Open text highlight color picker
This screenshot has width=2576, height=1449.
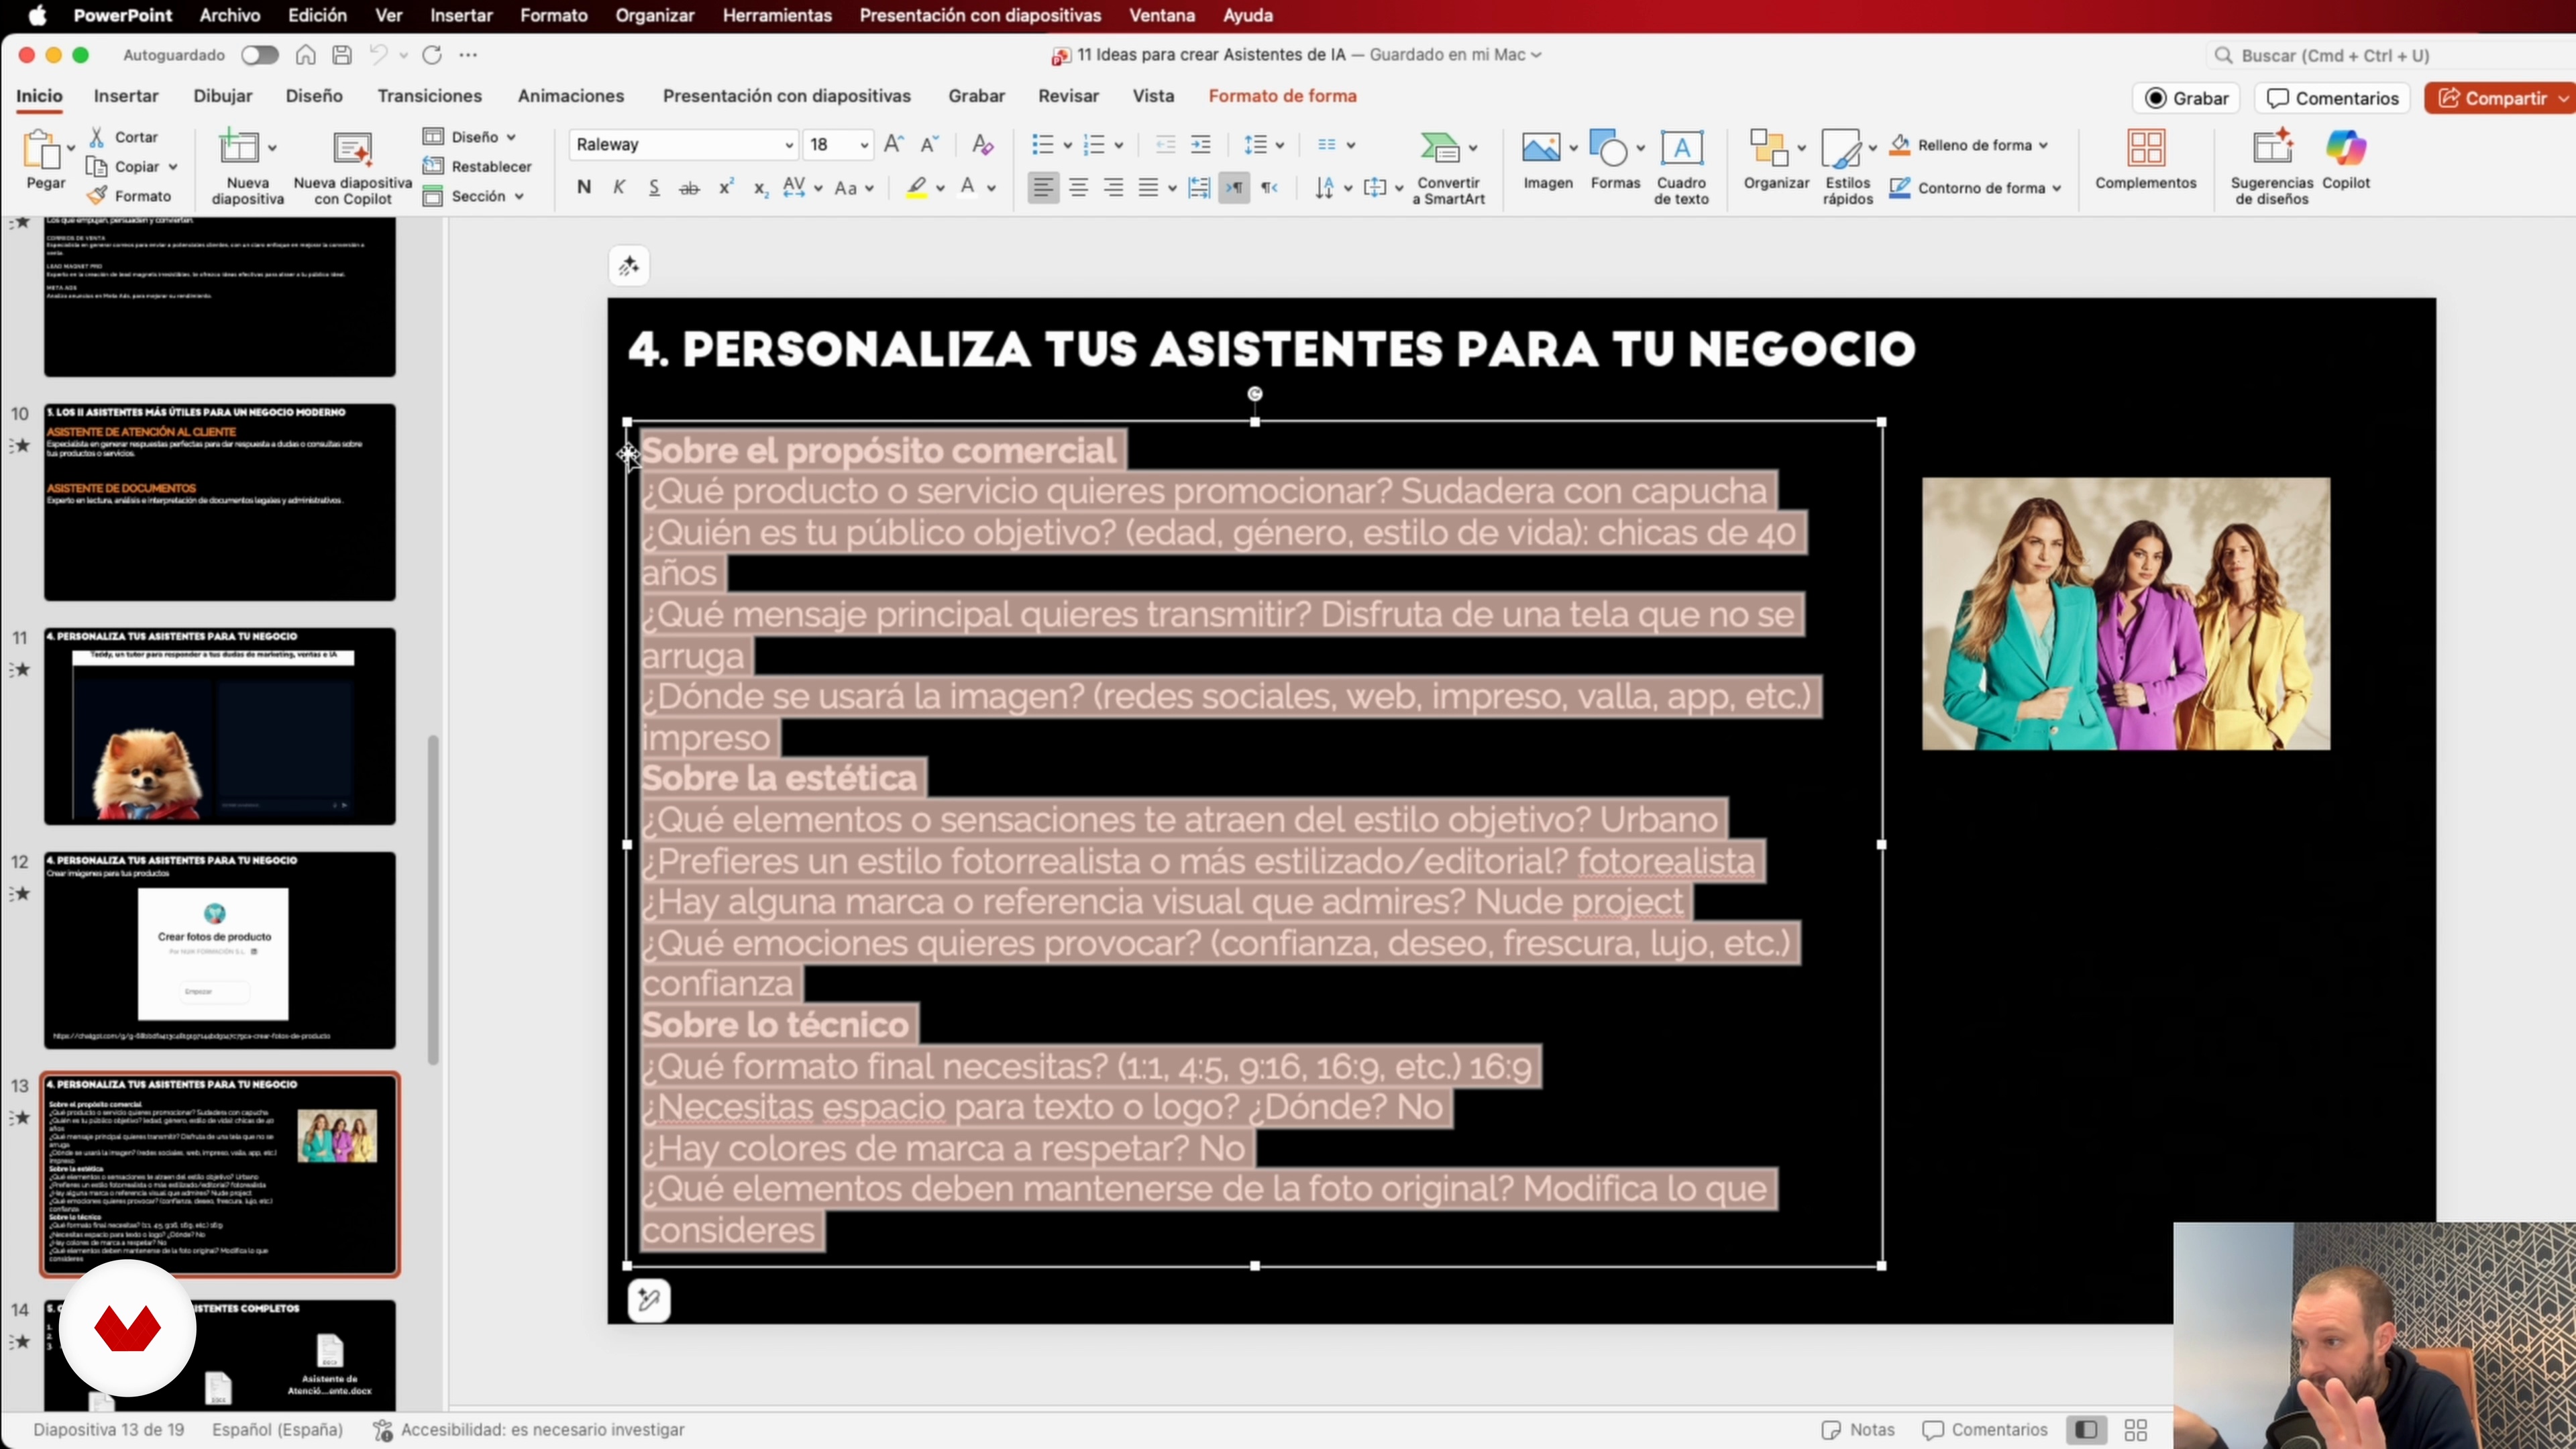(940, 188)
